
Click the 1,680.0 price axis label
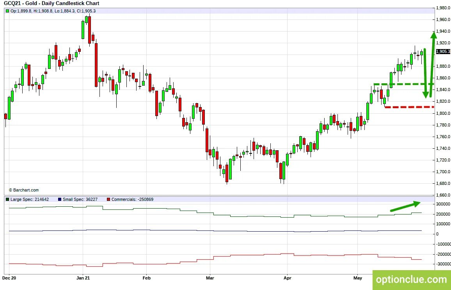click(x=443, y=183)
